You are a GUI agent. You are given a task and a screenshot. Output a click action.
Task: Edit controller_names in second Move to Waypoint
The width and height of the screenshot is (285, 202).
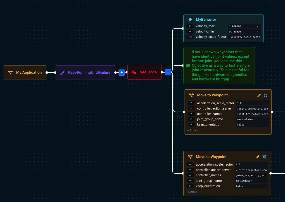tap(251, 175)
